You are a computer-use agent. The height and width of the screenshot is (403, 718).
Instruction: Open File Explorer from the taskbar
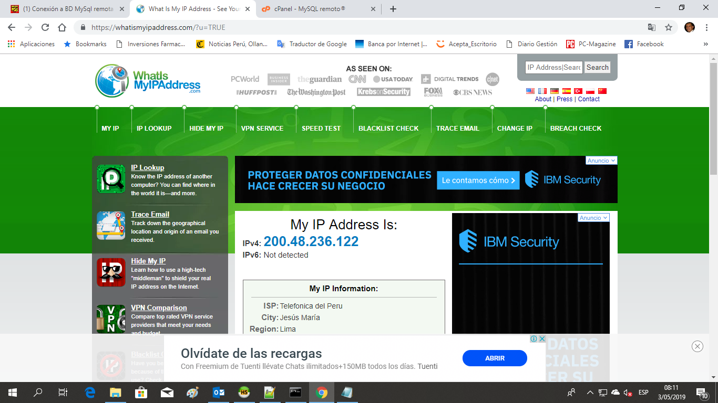[x=115, y=392]
